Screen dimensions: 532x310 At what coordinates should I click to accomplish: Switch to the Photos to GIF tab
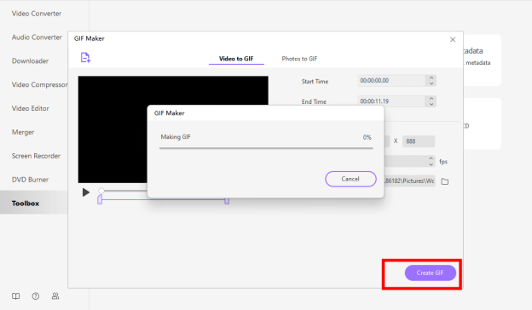[x=299, y=59]
